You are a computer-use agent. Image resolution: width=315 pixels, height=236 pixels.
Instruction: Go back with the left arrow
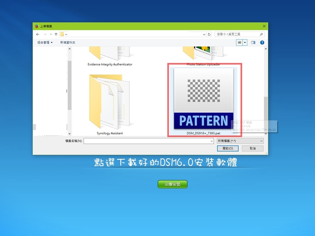[38, 34]
